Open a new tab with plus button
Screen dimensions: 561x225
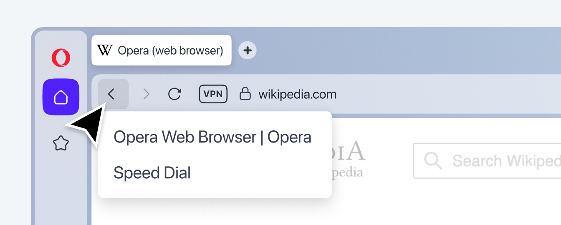(248, 50)
